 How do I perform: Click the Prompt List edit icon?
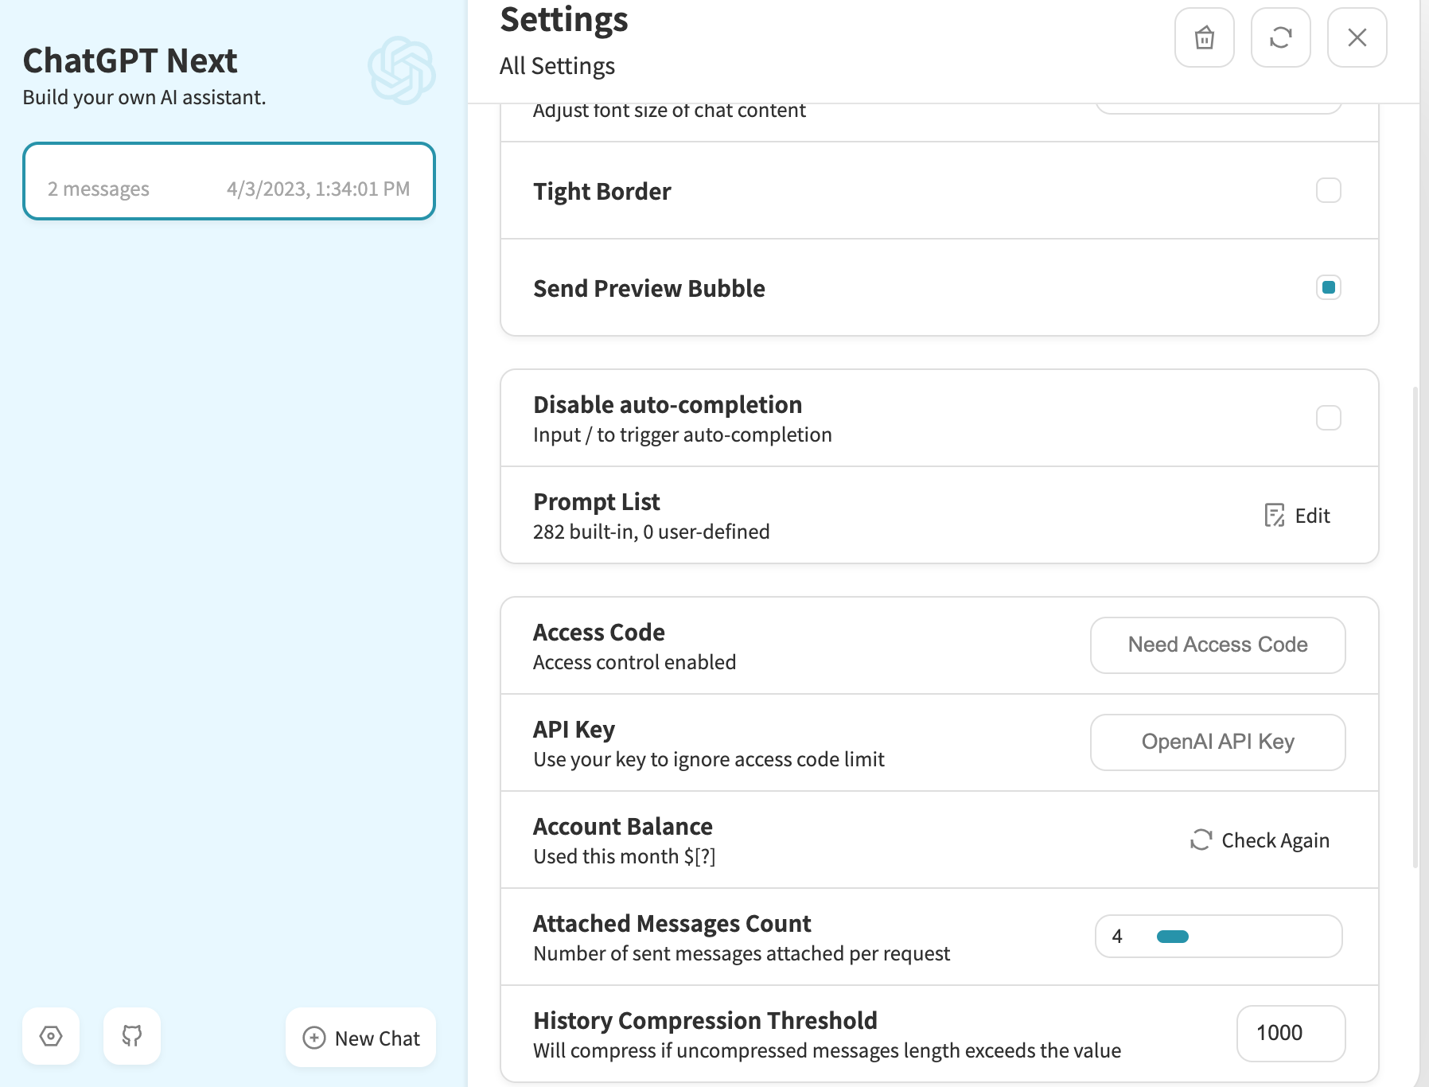[1275, 516]
